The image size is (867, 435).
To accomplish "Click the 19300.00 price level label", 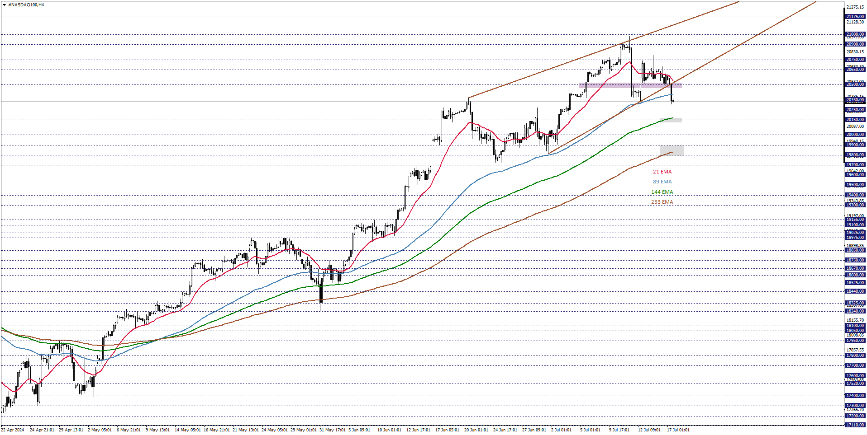I will pos(855,205).
